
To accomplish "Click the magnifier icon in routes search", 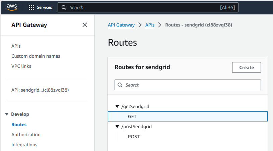I will click(120, 85).
